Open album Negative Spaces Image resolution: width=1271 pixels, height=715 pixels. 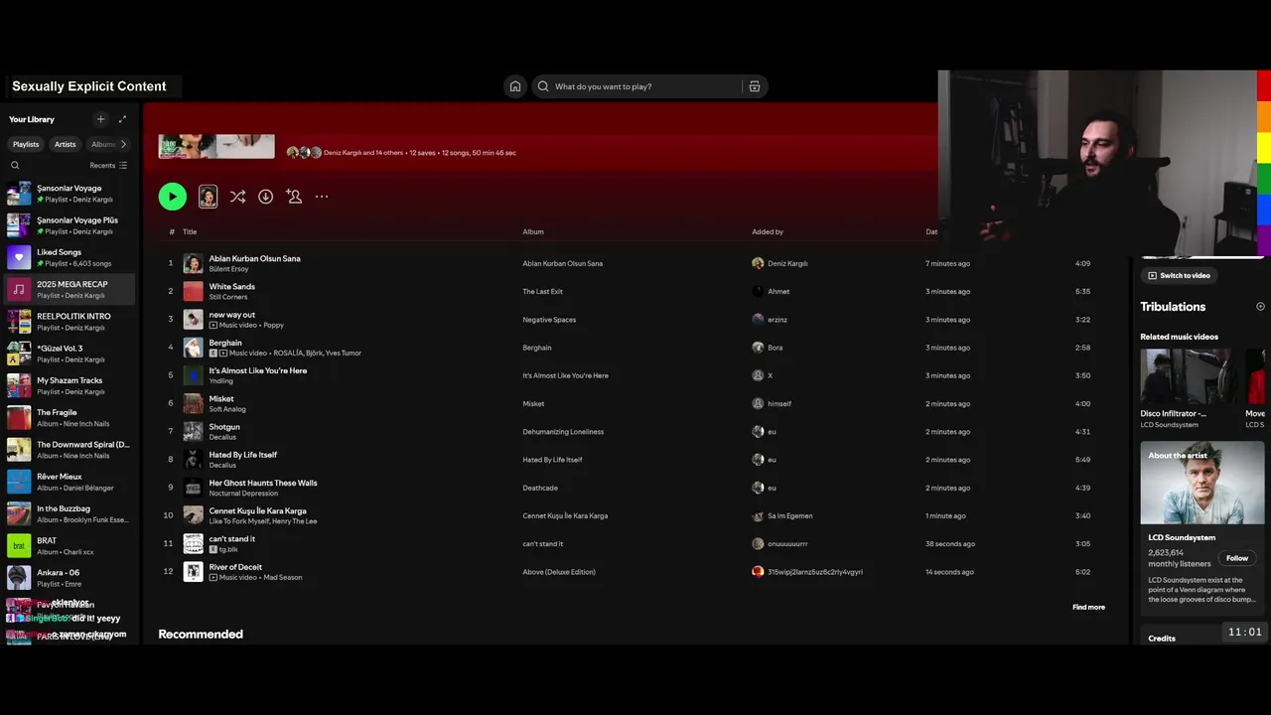point(549,320)
